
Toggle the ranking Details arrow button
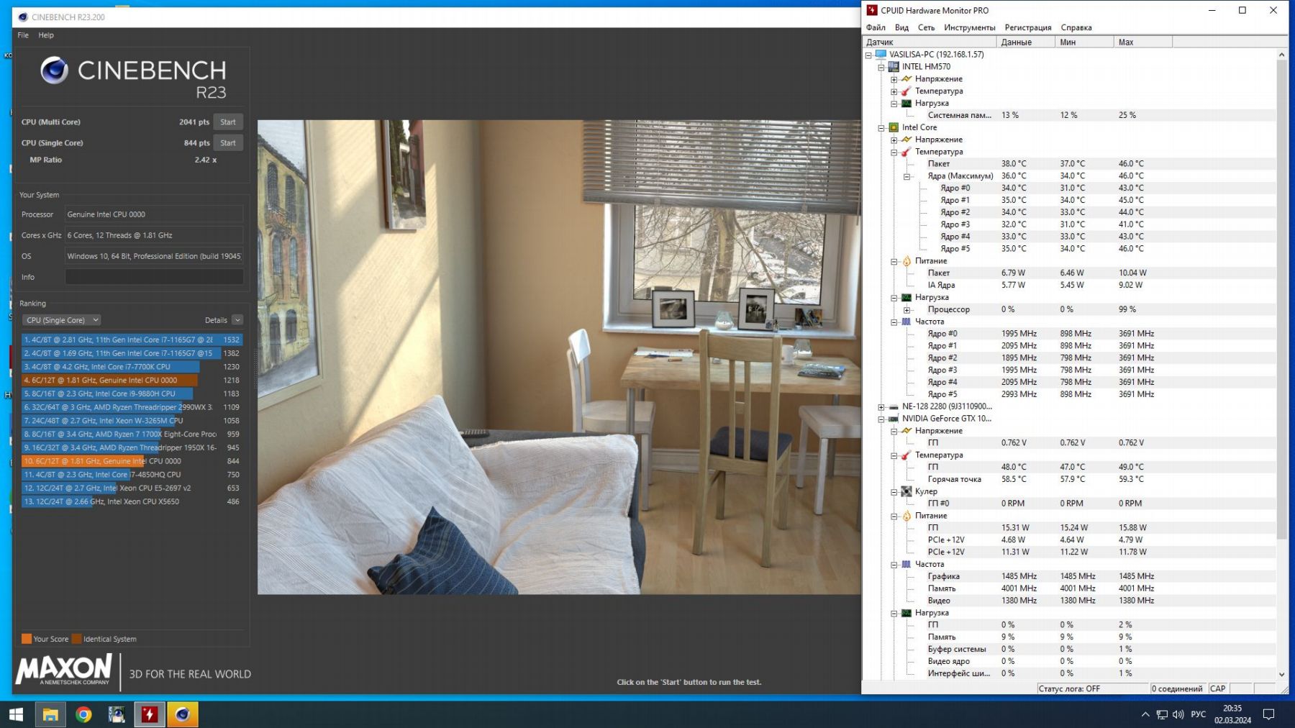click(237, 320)
